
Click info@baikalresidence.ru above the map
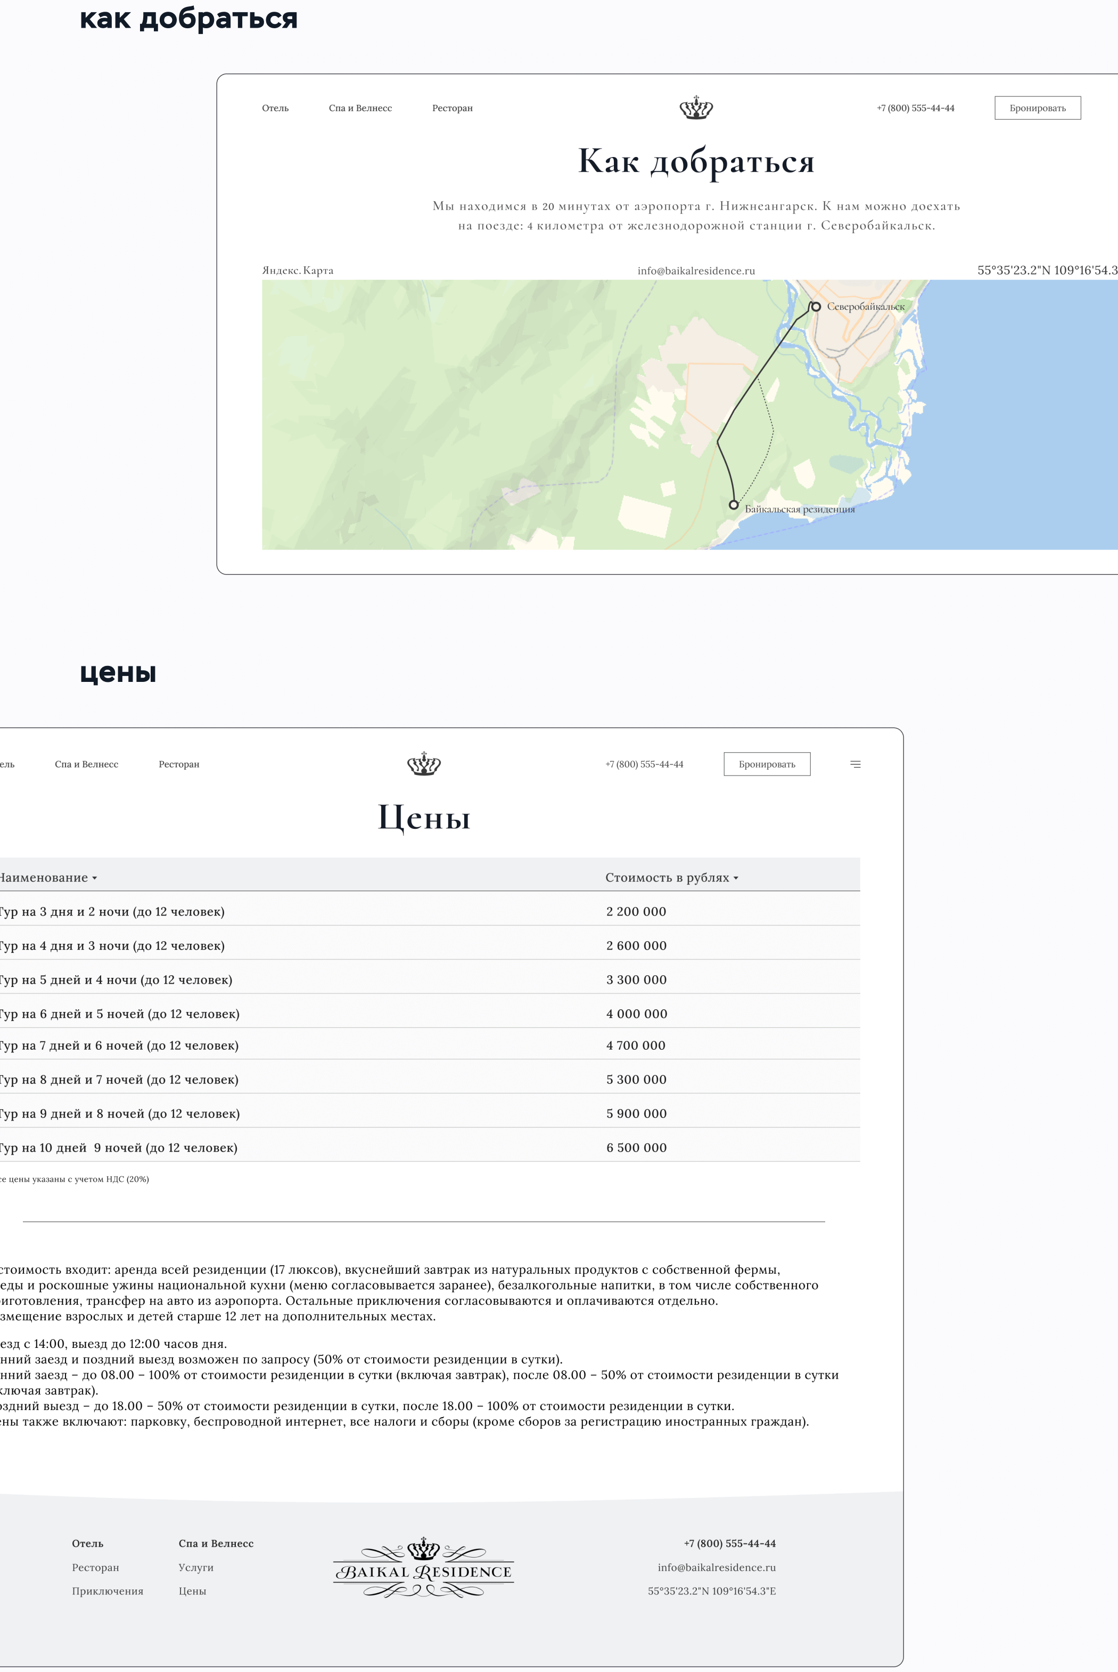click(696, 271)
